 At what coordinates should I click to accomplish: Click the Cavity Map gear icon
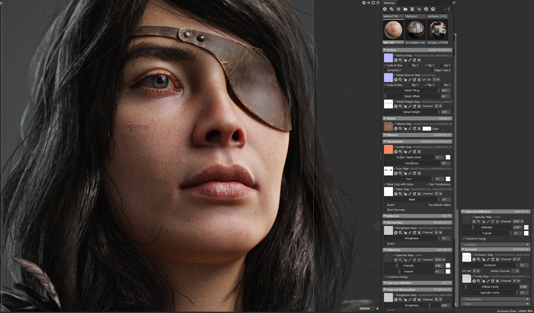(x=474, y=281)
